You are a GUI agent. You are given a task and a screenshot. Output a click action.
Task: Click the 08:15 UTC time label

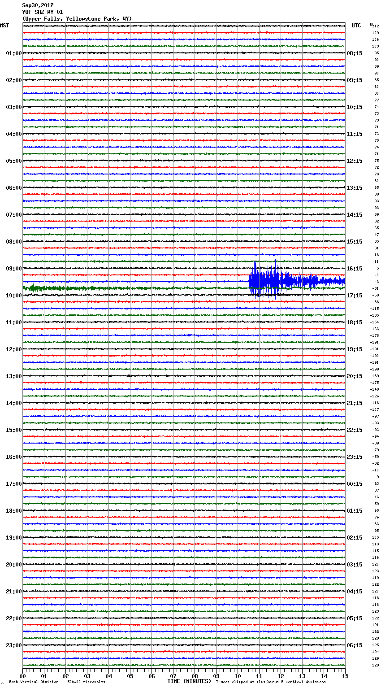click(x=355, y=53)
